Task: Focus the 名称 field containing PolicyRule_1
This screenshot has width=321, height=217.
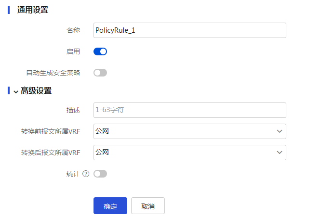Action: 190,30
